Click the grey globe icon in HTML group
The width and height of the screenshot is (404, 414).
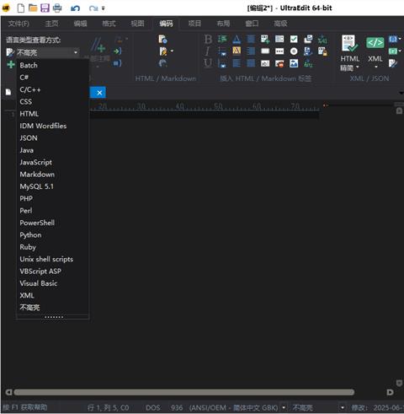[x=162, y=63]
